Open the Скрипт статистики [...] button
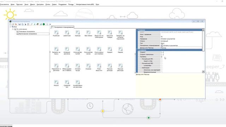The width and height of the screenshot is (226, 127). [x=162, y=54]
